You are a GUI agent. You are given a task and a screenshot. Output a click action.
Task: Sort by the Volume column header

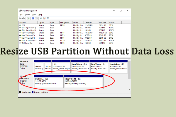(28, 23)
